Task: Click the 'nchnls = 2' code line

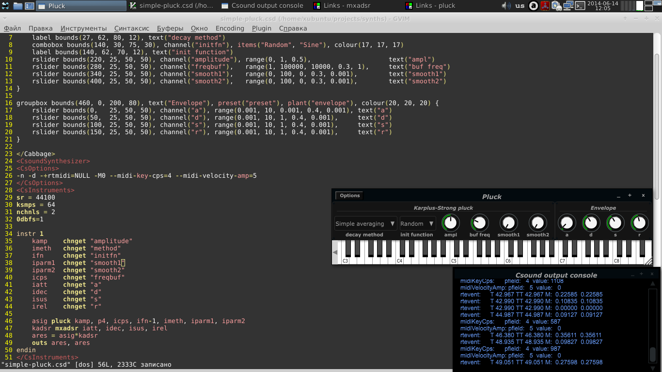Action: [36, 212]
